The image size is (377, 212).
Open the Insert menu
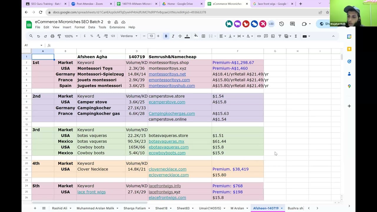[67, 27]
